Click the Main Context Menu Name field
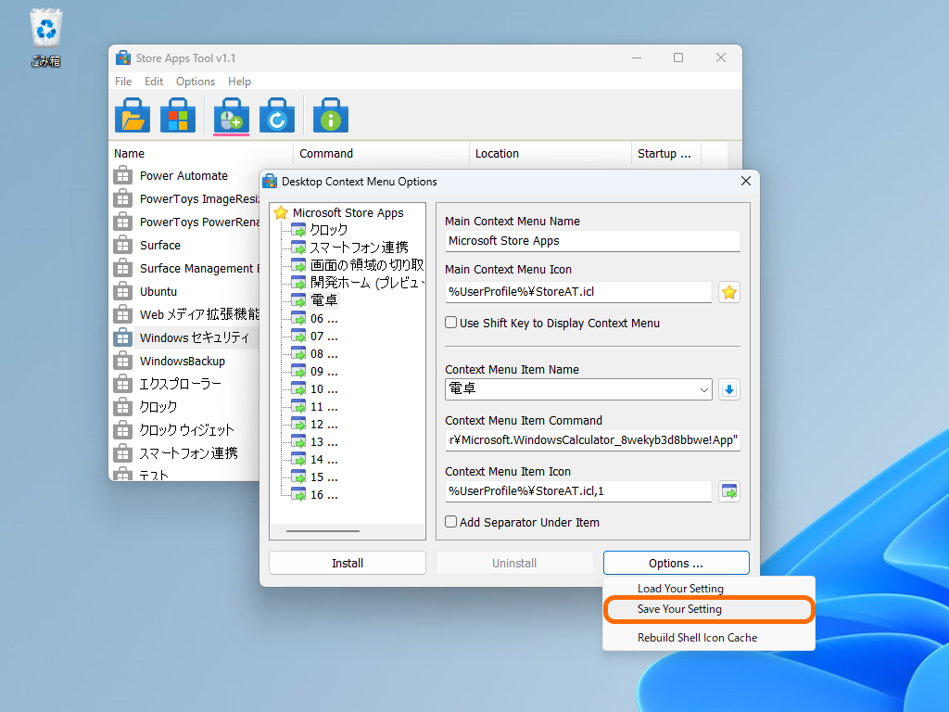Viewport: 949px width, 712px height. (592, 241)
